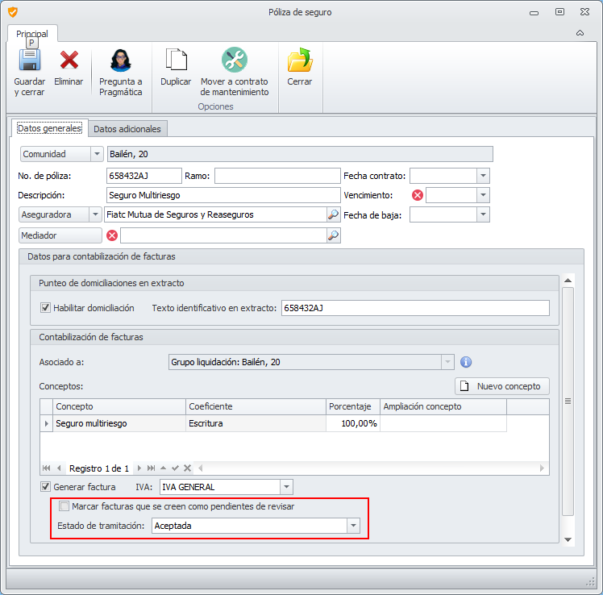Open Pregunta a Pragmática assistant
The width and height of the screenshot is (603, 595).
coord(121,72)
